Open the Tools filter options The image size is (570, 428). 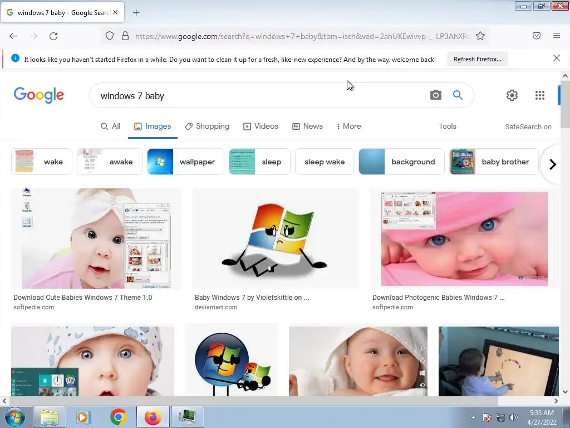click(x=447, y=127)
